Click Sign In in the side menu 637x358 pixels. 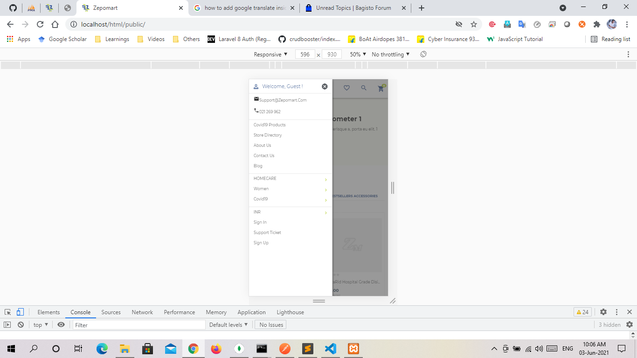[260, 222]
